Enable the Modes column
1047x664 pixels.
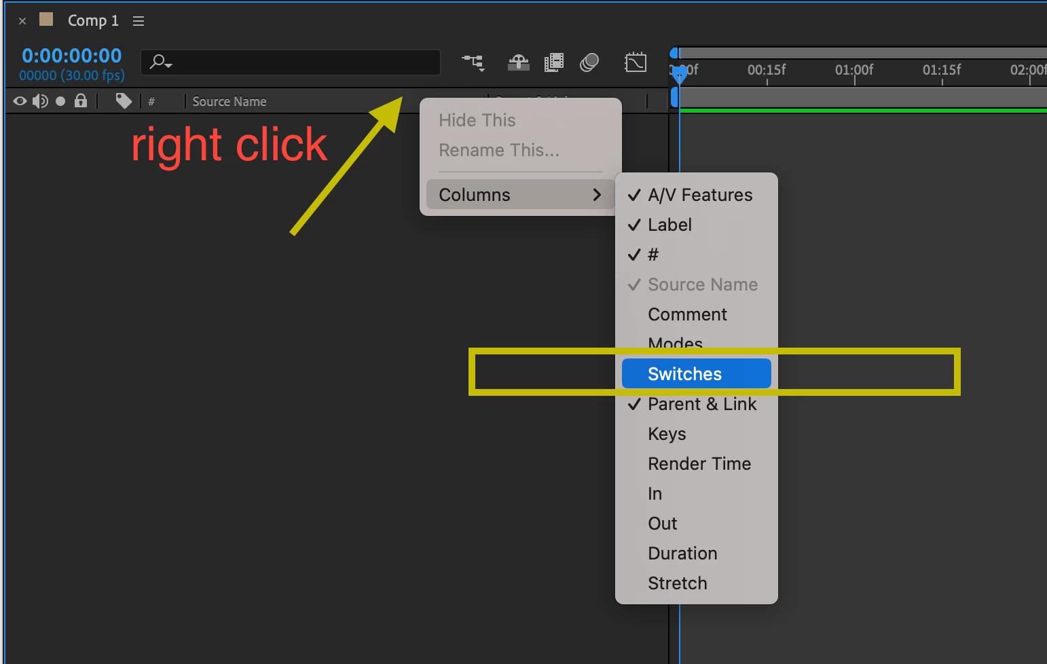pos(697,343)
